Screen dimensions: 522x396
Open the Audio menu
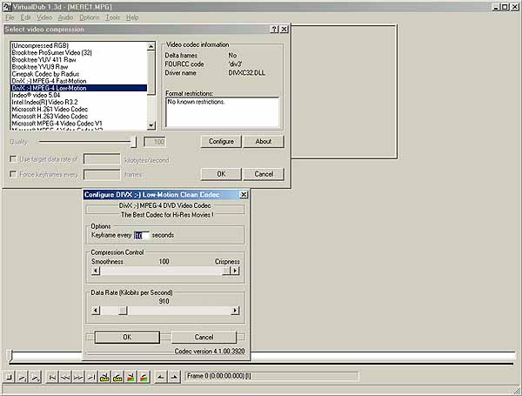(65, 17)
